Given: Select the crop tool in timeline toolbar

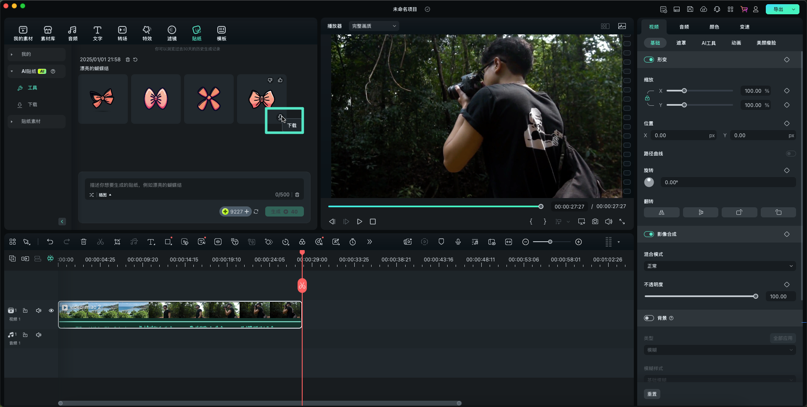Looking at the screenshot, I should 117,242.
